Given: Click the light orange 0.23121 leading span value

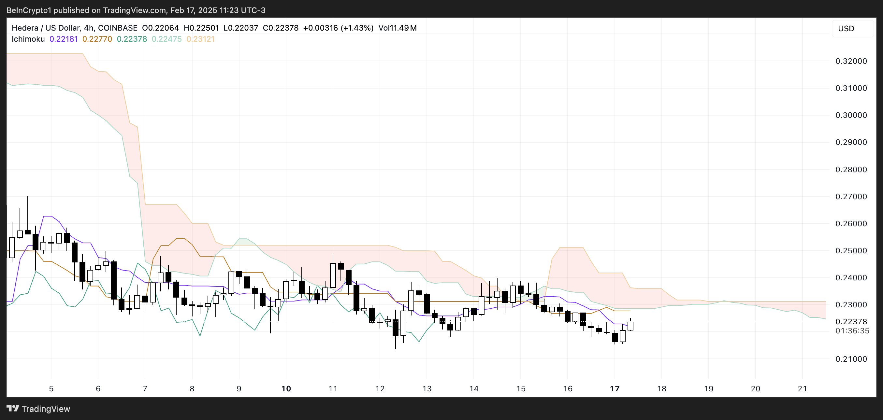Looking at the screenshot, I should pyautogui.click(x=200, y=39).
